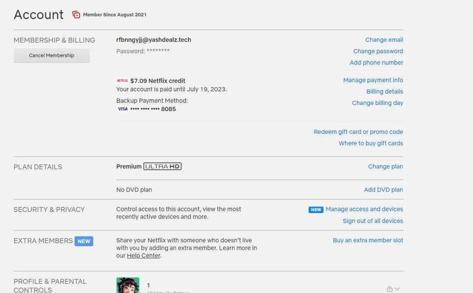Open profile 1 avatar thumbnail

pyautogui.click(x=128, y=285)
